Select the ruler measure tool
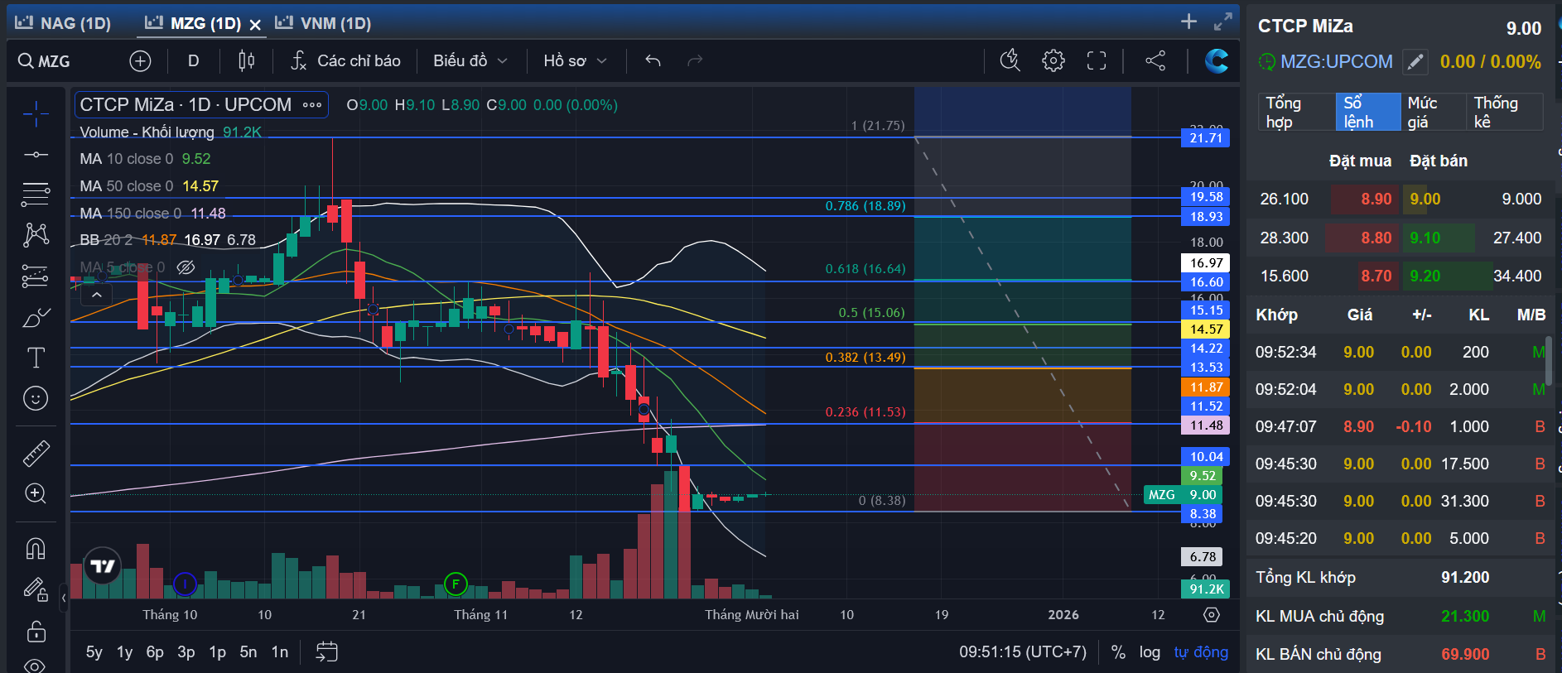This screenshot has width=1562, height=673. 36,453
